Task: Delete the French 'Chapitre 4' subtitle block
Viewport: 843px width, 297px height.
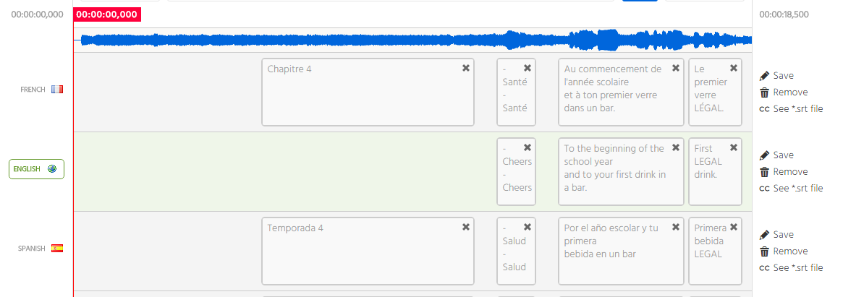Action: [x=465, y=68]
